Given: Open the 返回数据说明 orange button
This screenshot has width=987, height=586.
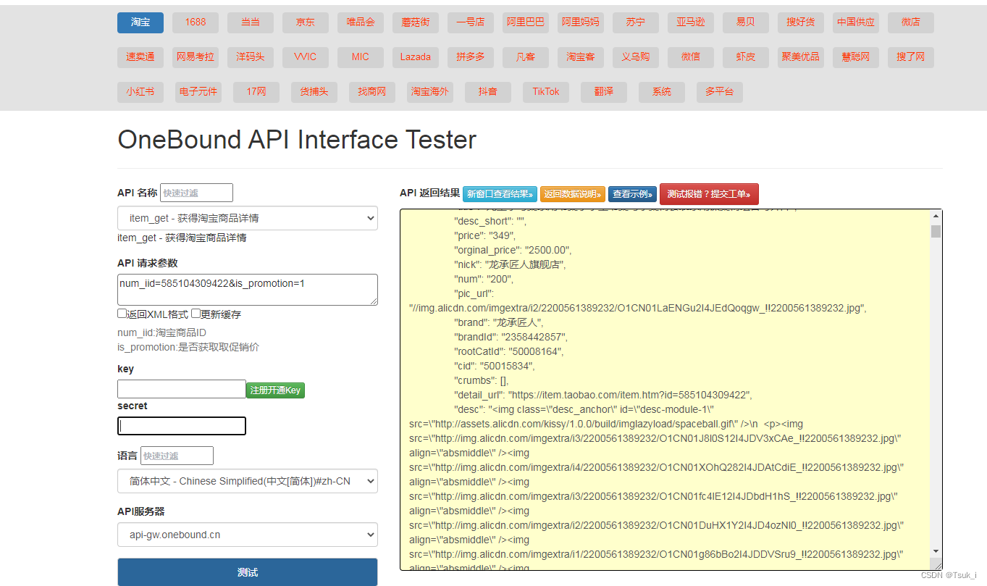Looking at the screenshot, I should click(x=572, y=194).
